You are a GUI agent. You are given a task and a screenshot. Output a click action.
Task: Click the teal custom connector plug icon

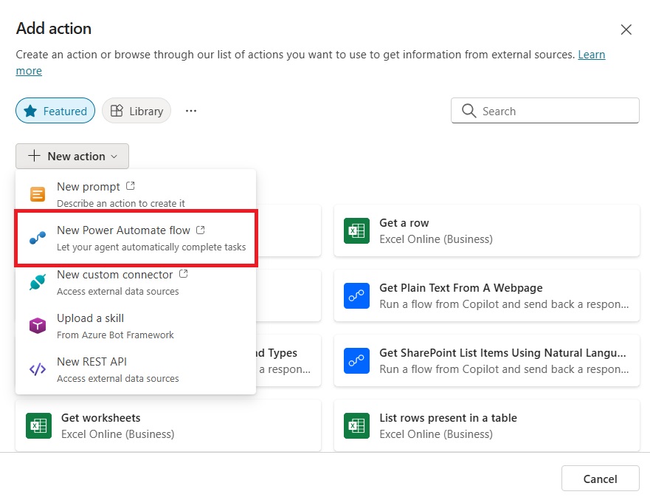38,282
